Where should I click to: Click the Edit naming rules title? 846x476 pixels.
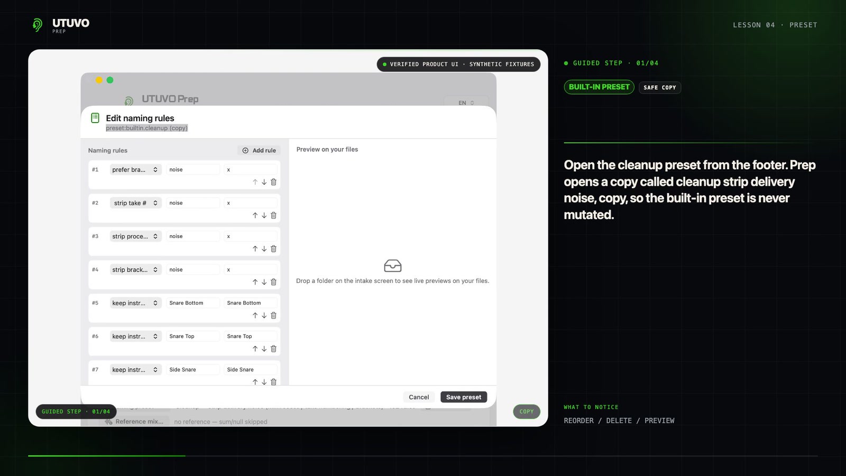(140, 118)
